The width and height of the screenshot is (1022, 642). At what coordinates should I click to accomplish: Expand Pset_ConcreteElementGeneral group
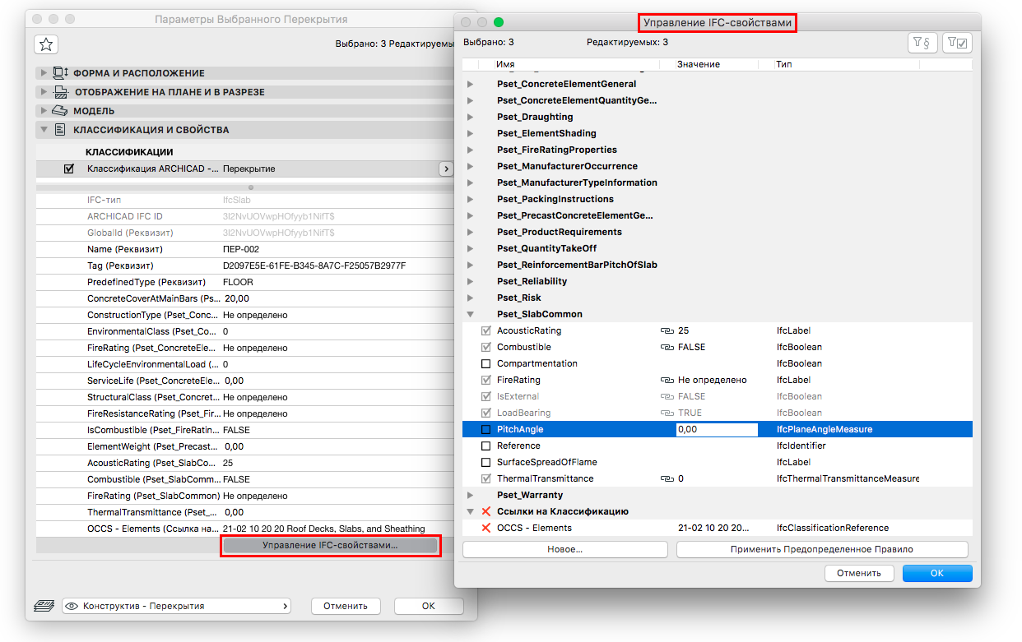tap(470, 84)
